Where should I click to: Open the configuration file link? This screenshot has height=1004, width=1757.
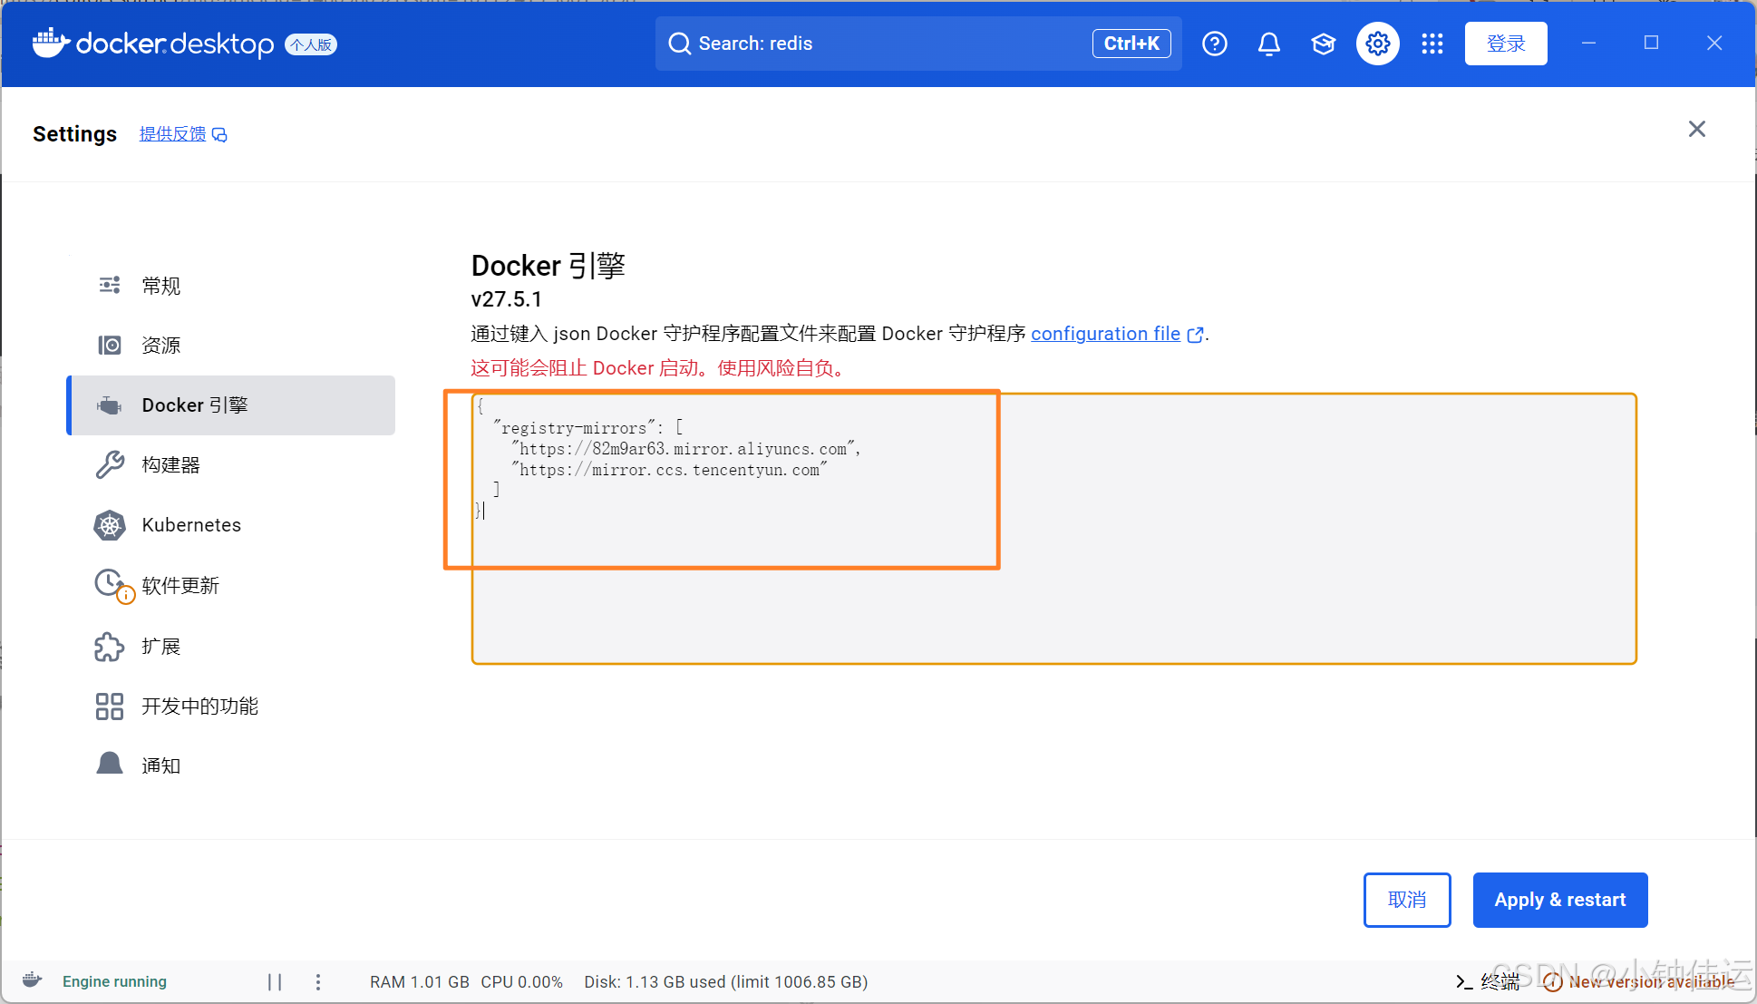tap(1105, 334)
